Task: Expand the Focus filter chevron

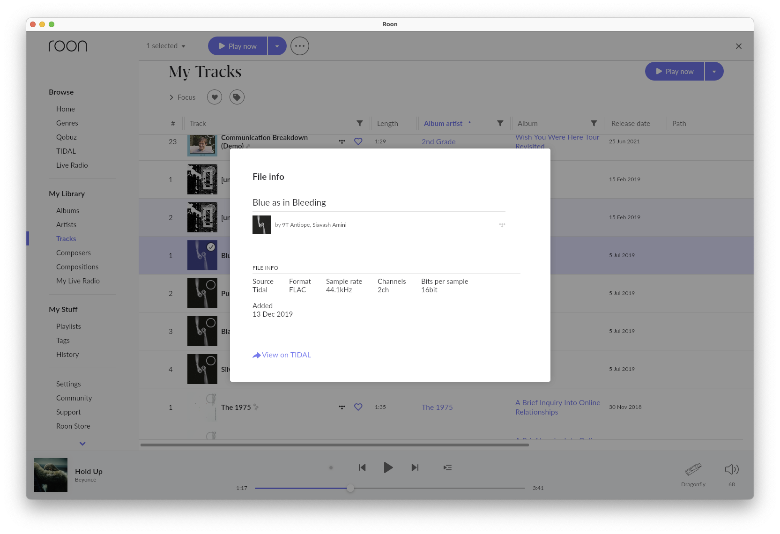Action: coord(171,97)
